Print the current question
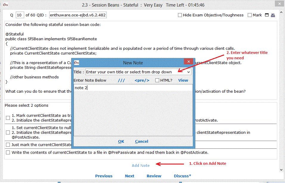The height and width of the screenshot is (183, 285). tap(273, 15)
